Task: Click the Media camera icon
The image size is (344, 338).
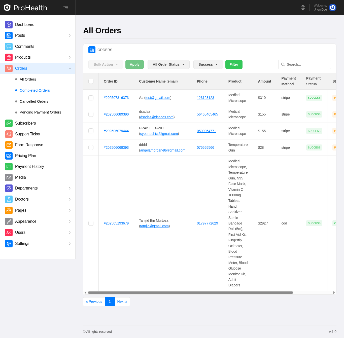Action: click(9, 177)
